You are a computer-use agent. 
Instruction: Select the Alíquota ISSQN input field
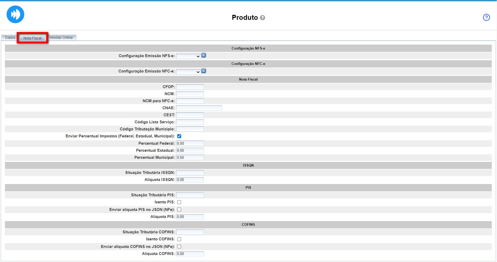[x=190, y=180]
